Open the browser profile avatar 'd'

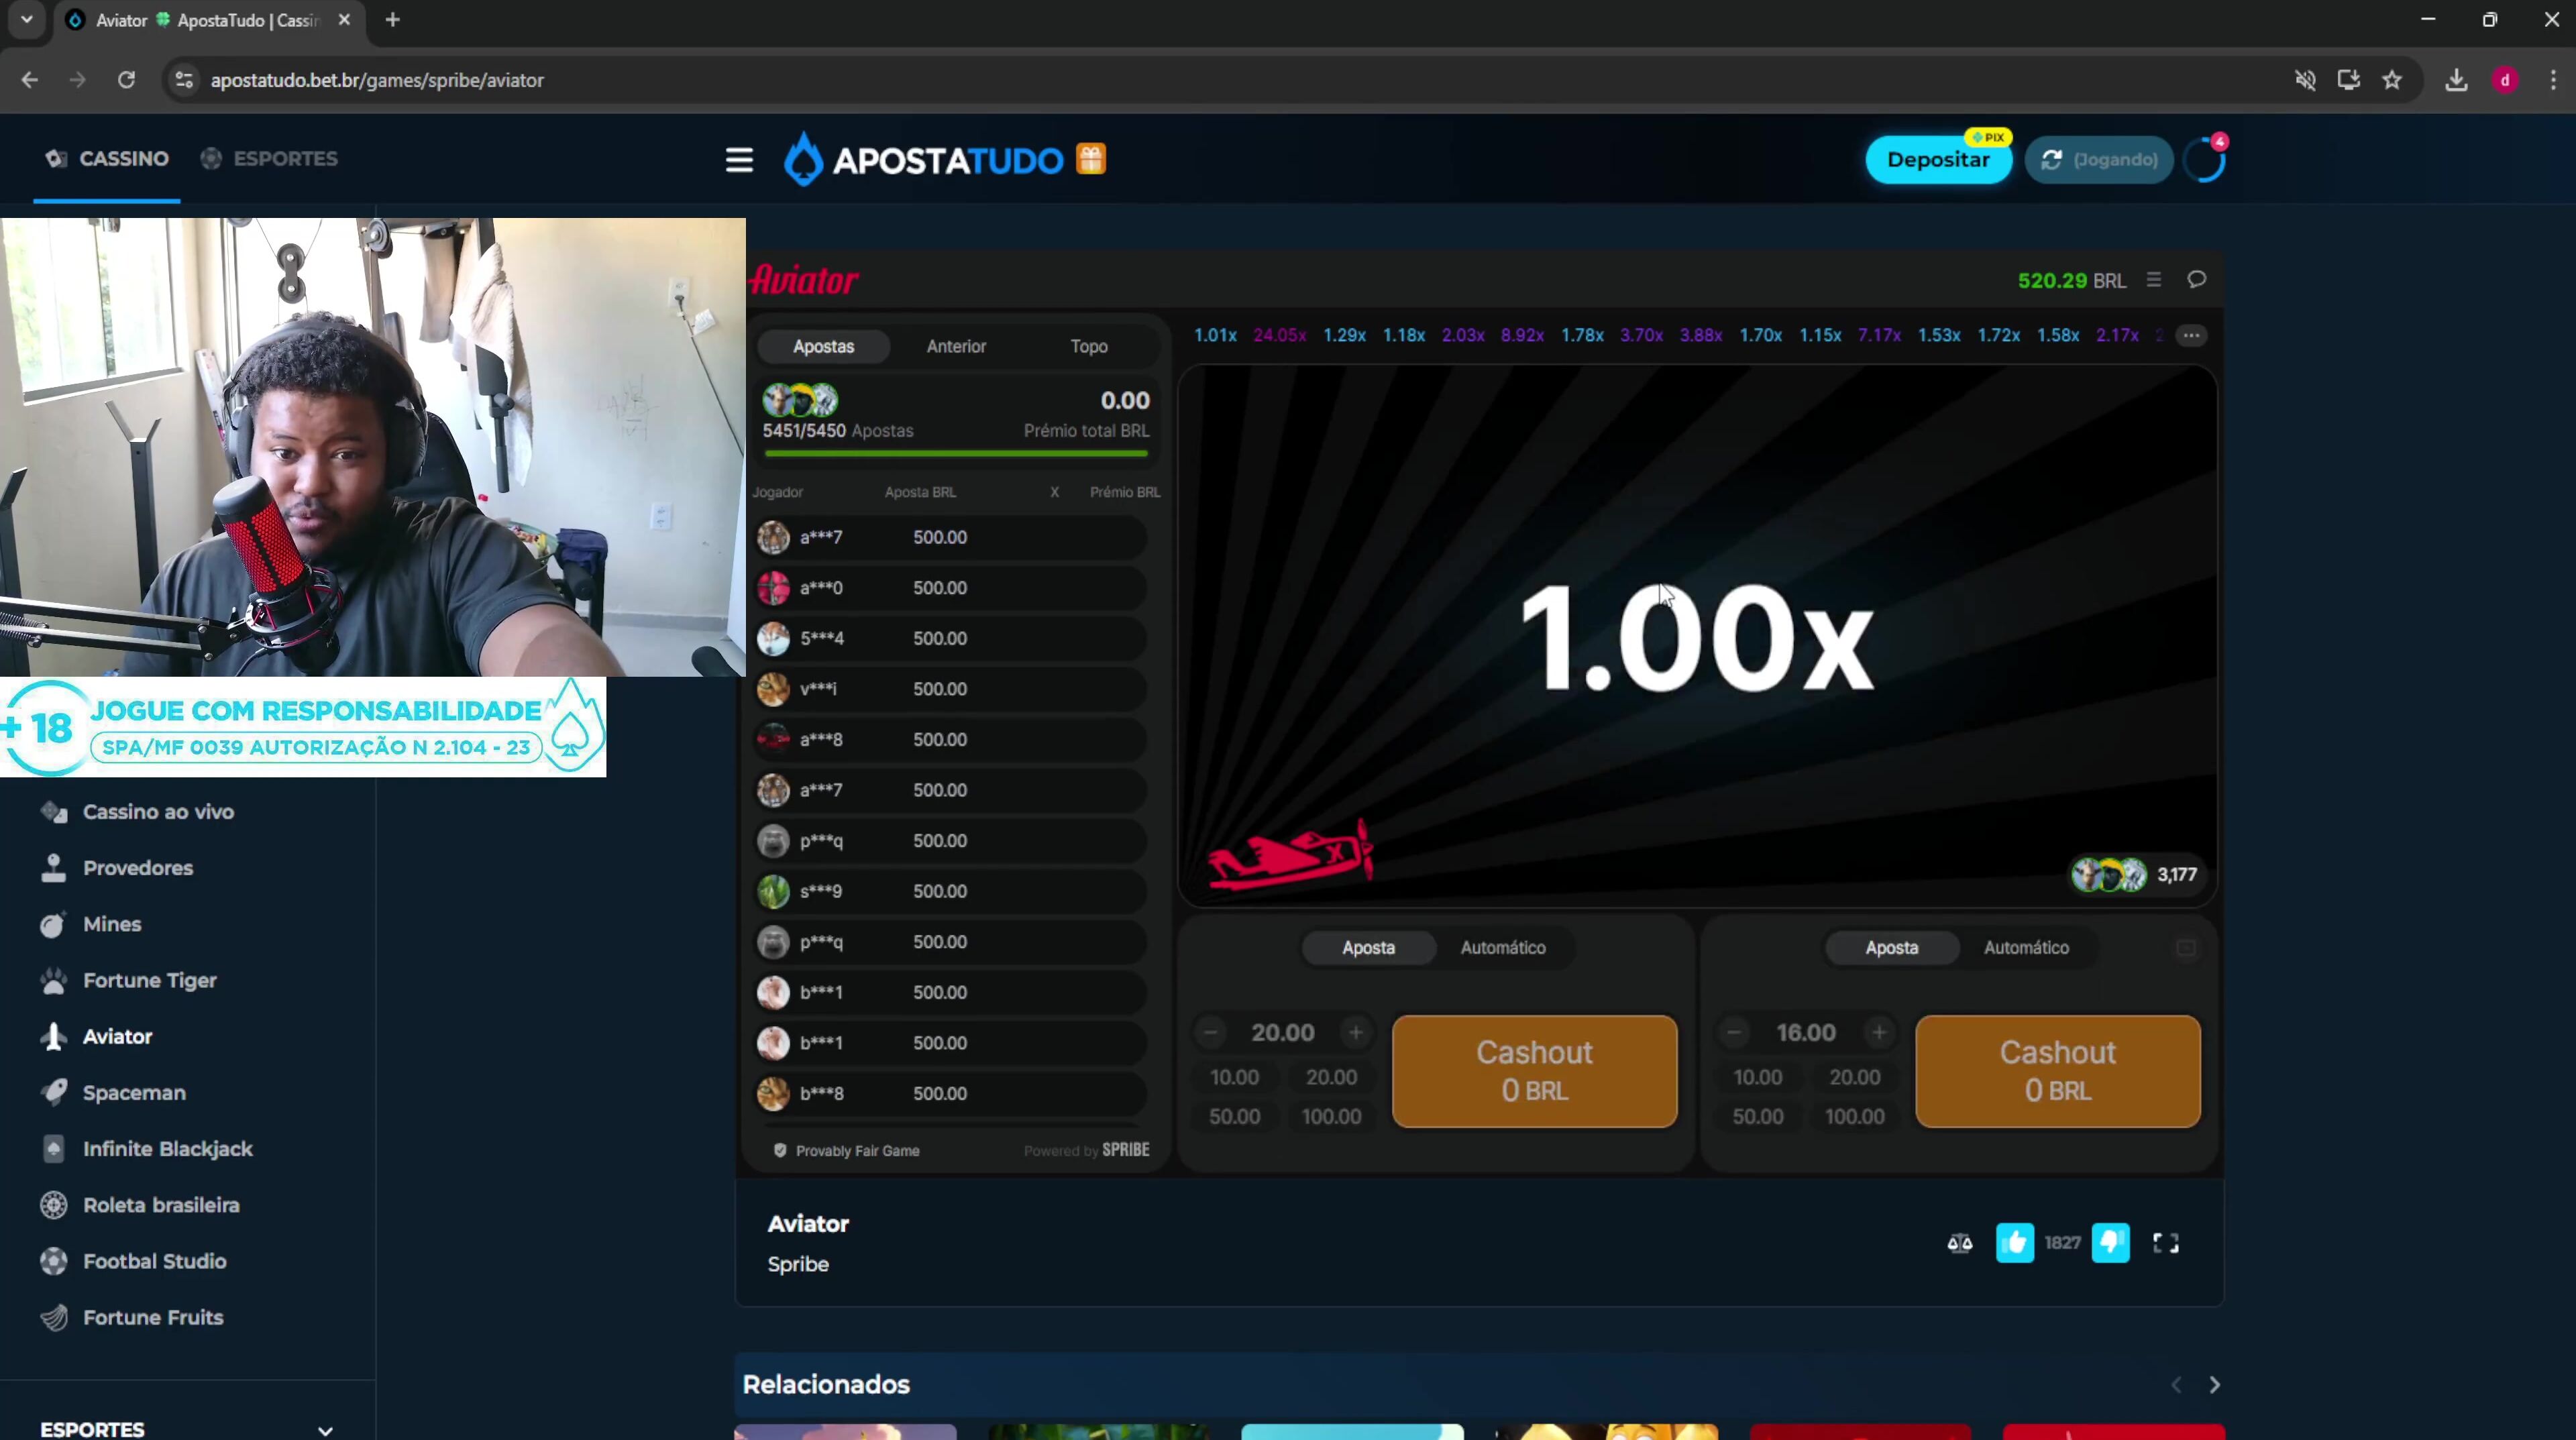pyautogui.click(x=2505, y=80)
